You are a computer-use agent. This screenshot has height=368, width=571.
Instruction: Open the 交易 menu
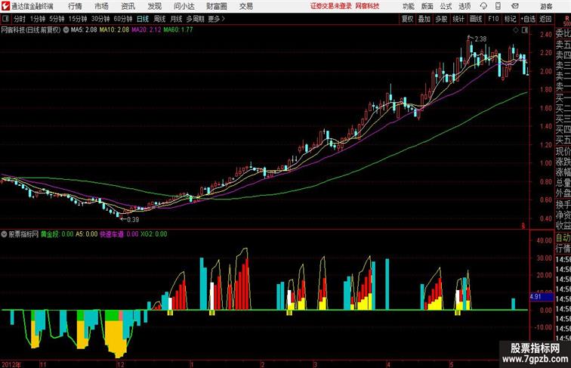245,6
